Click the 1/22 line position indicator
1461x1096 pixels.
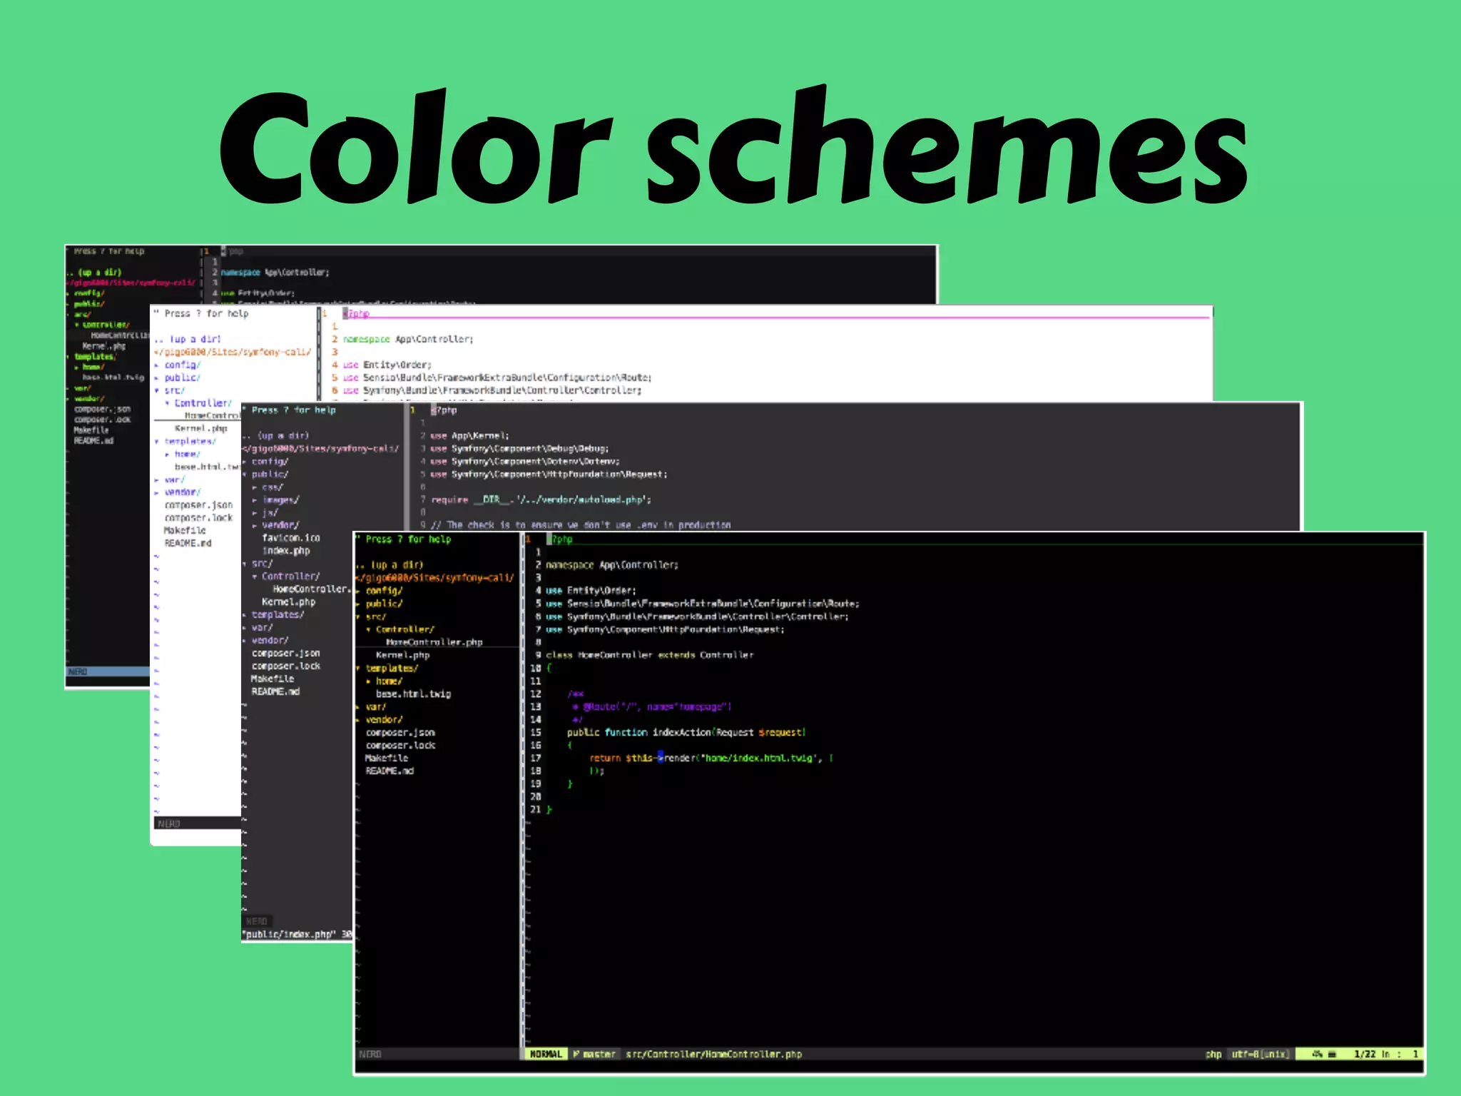pyautogui.click(x=1365, y=1054)
